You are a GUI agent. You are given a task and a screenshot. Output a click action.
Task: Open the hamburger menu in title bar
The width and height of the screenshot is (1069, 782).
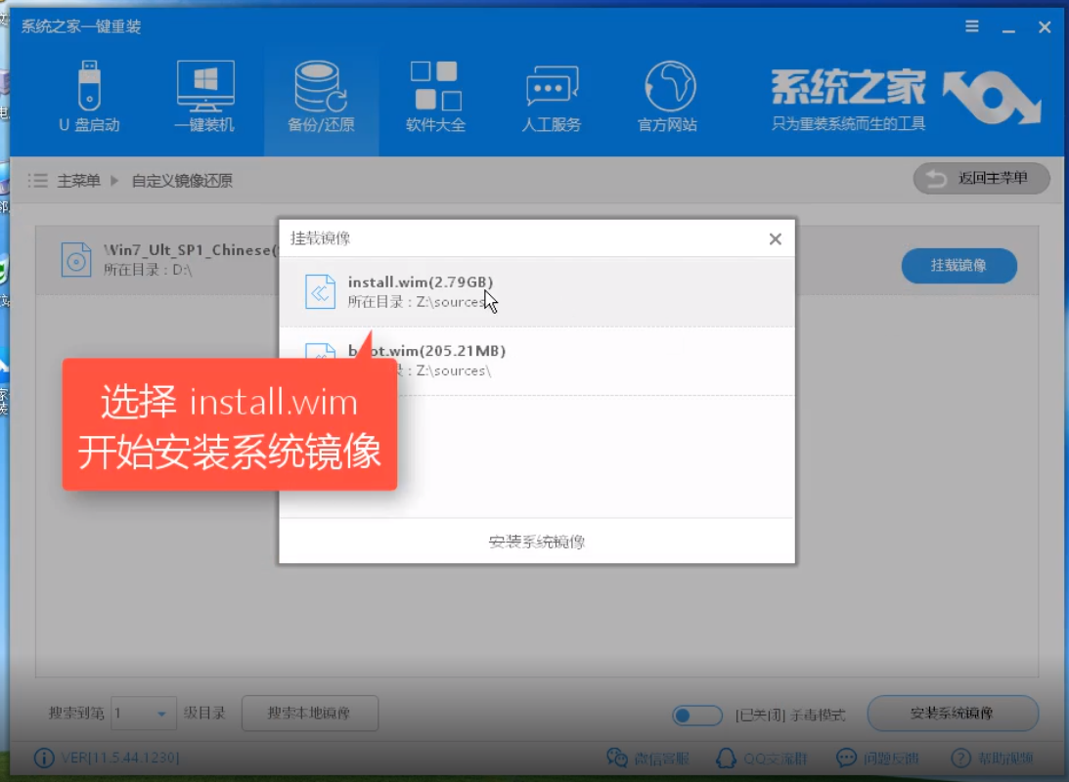[x=971, y=27]
